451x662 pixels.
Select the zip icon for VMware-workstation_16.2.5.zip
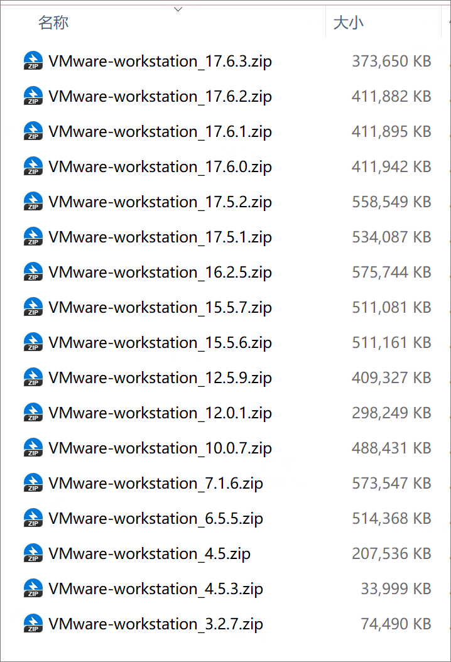pos(33,272)
